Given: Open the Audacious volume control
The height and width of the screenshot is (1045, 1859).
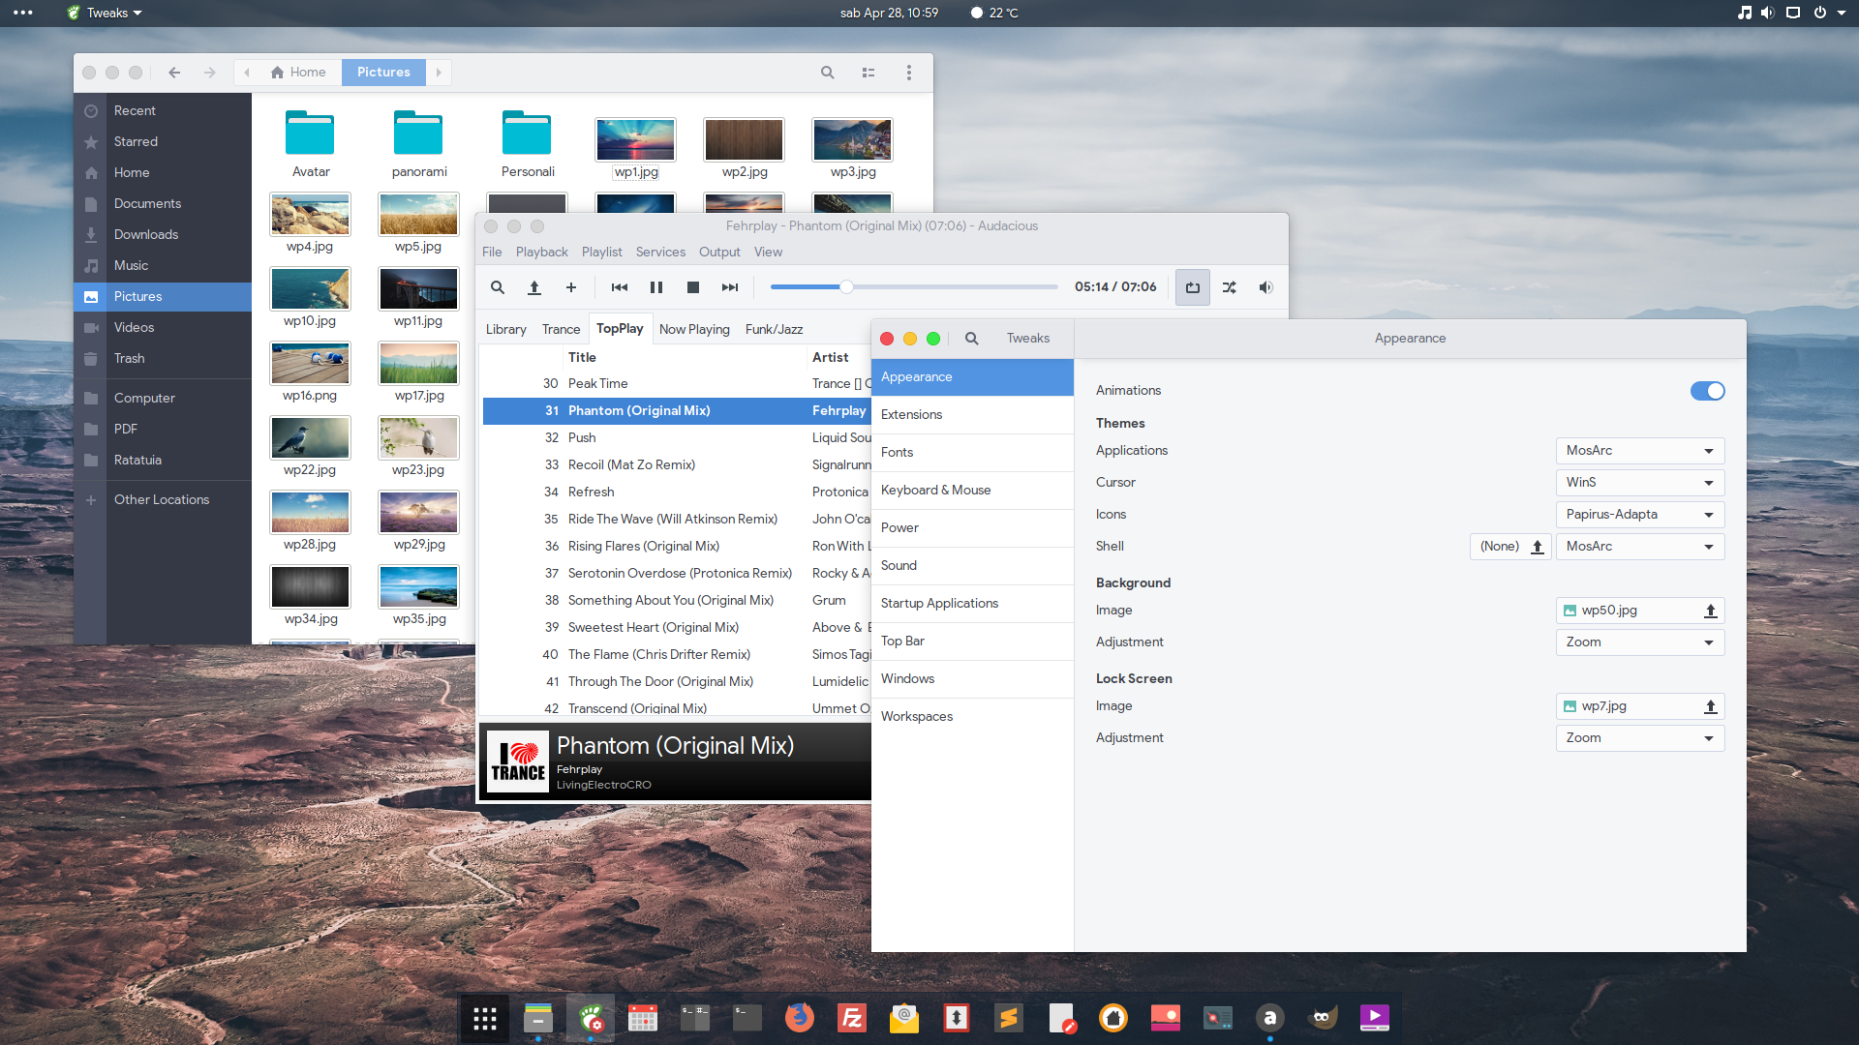Looking at the screenshot, I should coord(1265,287).
